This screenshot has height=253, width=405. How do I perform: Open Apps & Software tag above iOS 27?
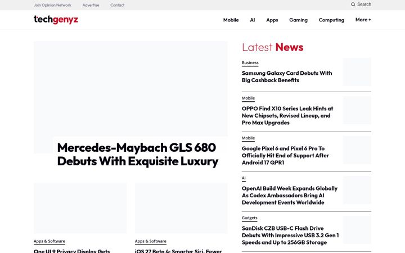[151, 241]
